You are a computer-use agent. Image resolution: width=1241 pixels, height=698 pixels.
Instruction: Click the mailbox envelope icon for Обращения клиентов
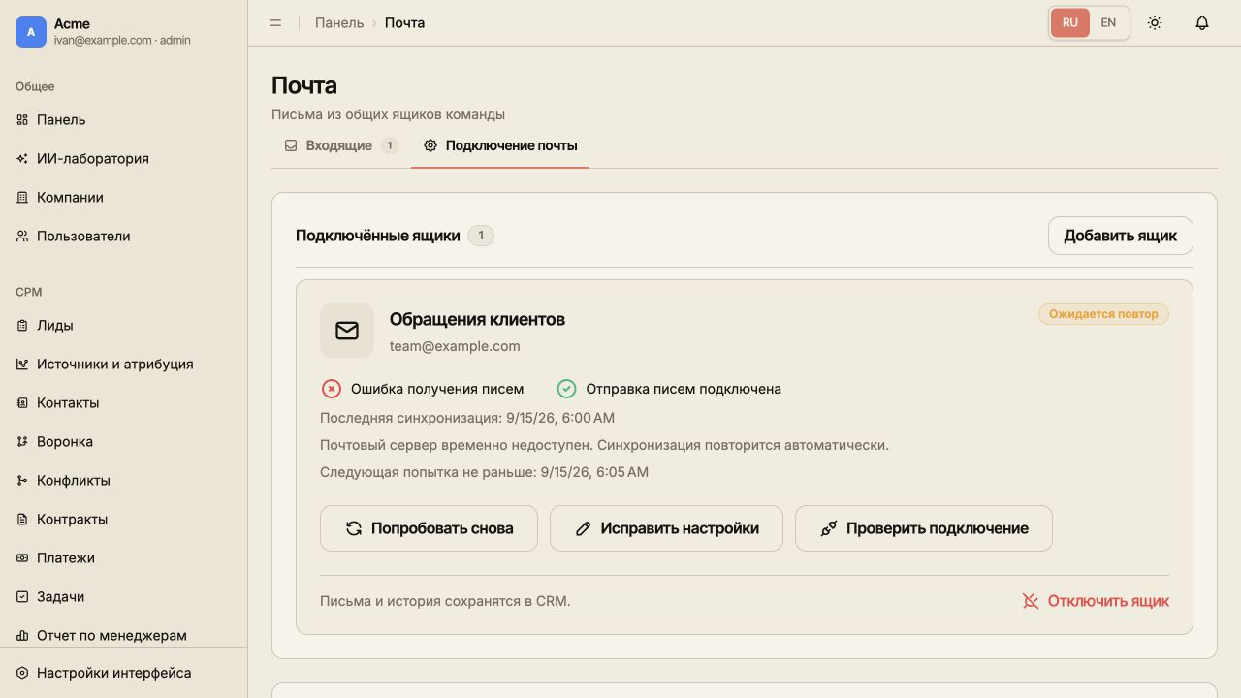pos(347,331)
